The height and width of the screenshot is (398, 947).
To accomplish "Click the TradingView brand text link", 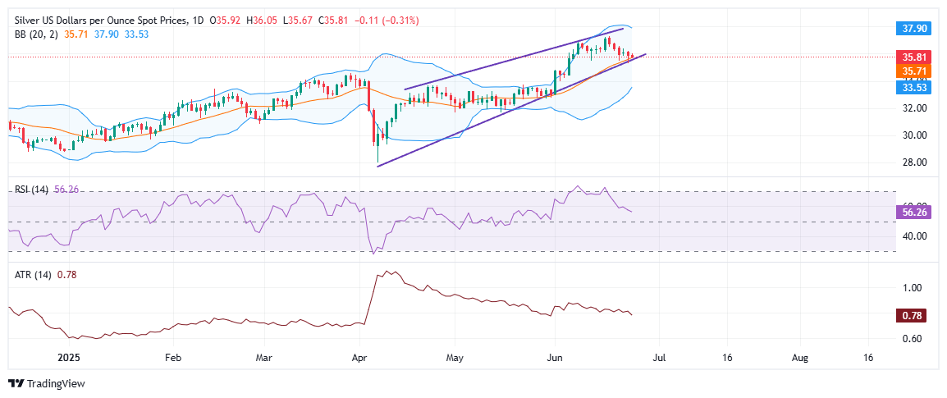I will [x=56, y=383].
